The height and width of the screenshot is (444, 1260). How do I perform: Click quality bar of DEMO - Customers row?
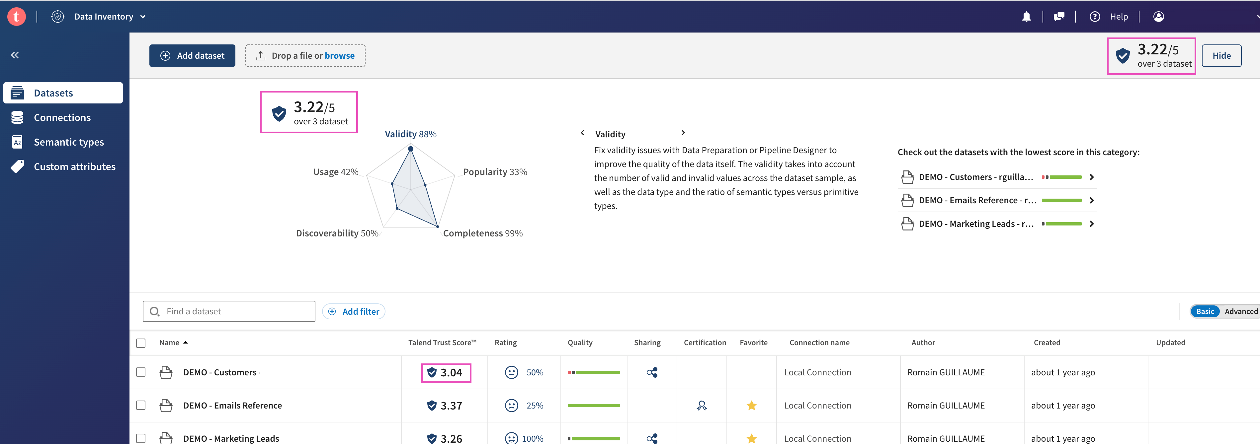click(593, 372)
